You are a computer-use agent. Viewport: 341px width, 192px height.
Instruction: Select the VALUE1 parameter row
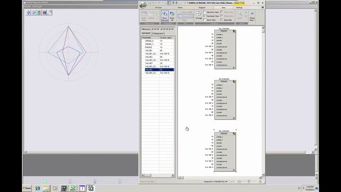[158, 50]
